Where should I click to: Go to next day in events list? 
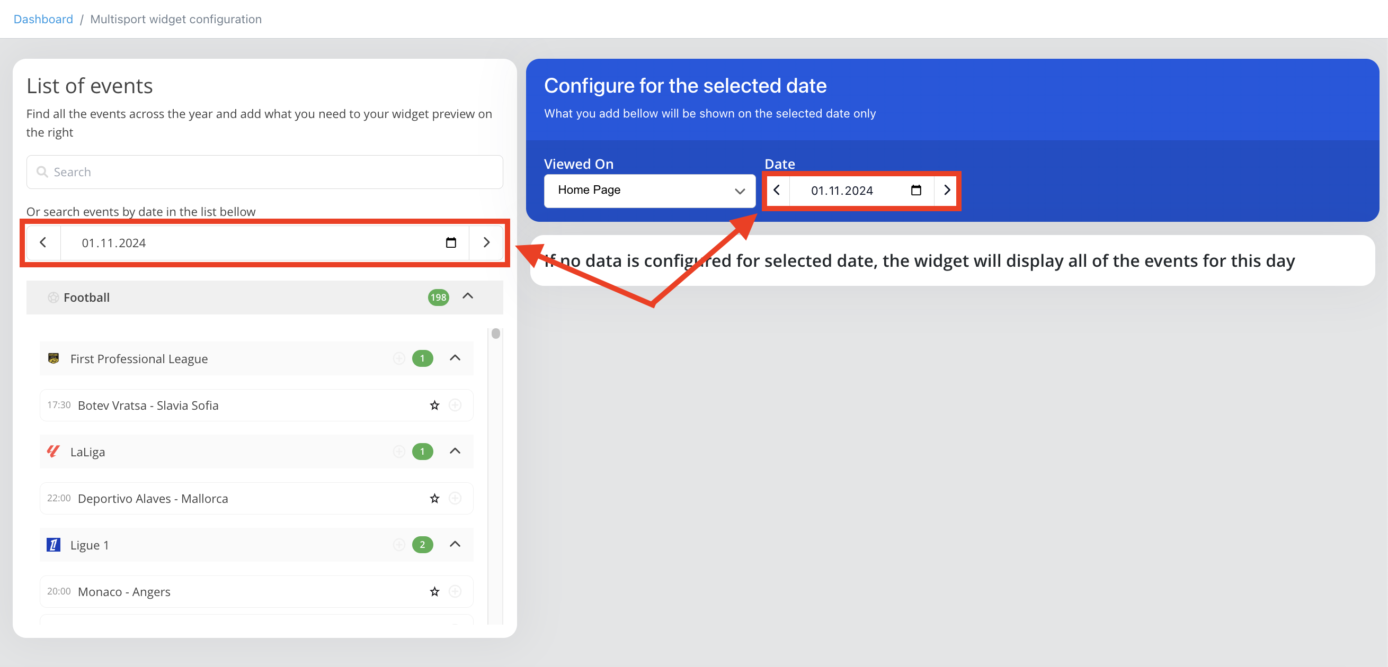[486, 243]
